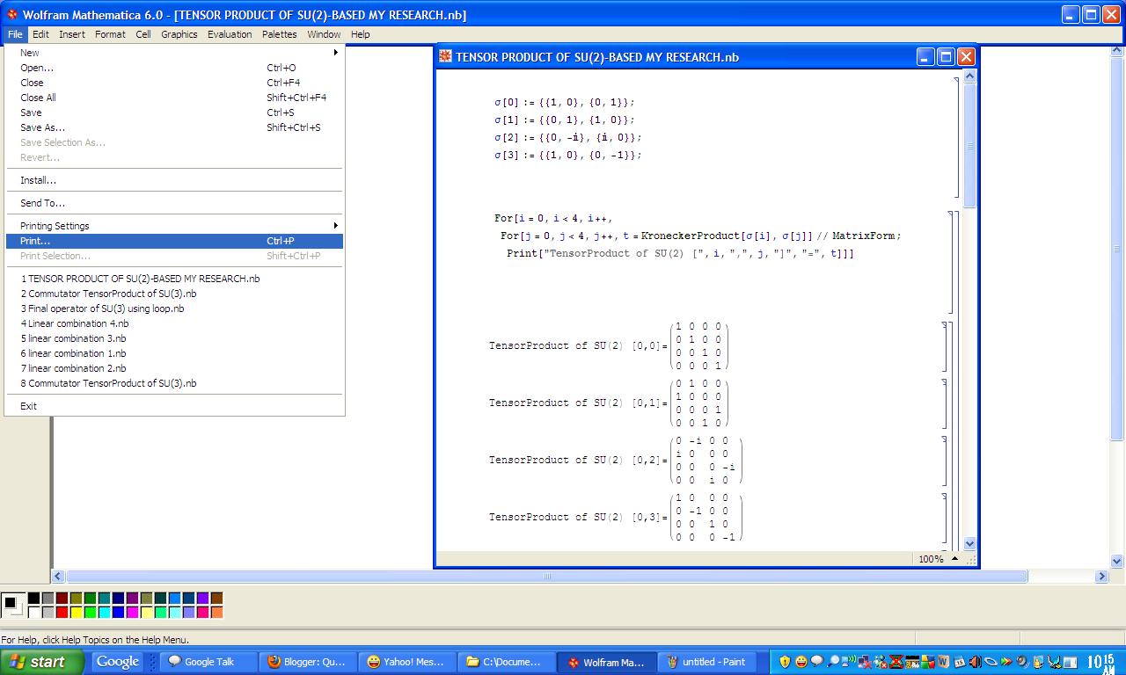This screenshot has width=1126, height=675.
Task: Click the calendar tray icon
Action: coord(959,662)
